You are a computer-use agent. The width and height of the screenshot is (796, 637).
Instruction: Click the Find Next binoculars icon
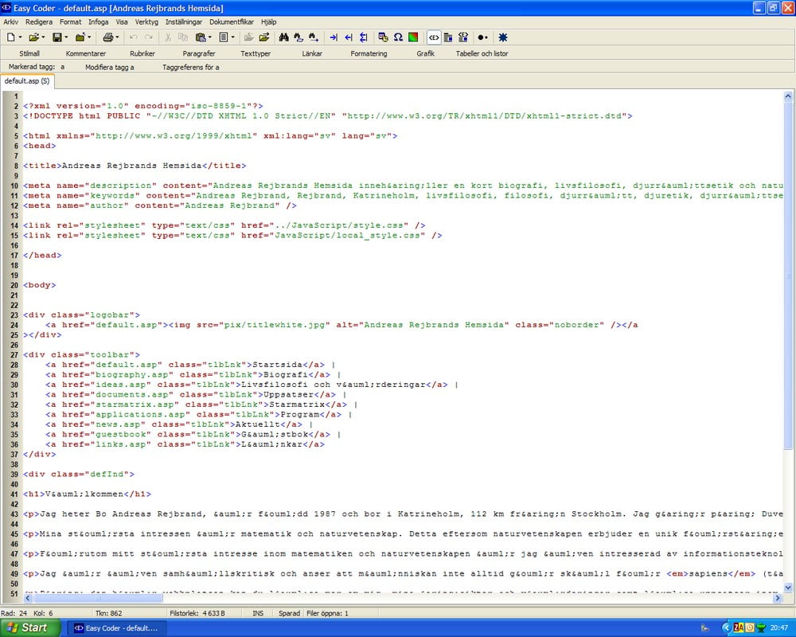[x=314, y=37]
